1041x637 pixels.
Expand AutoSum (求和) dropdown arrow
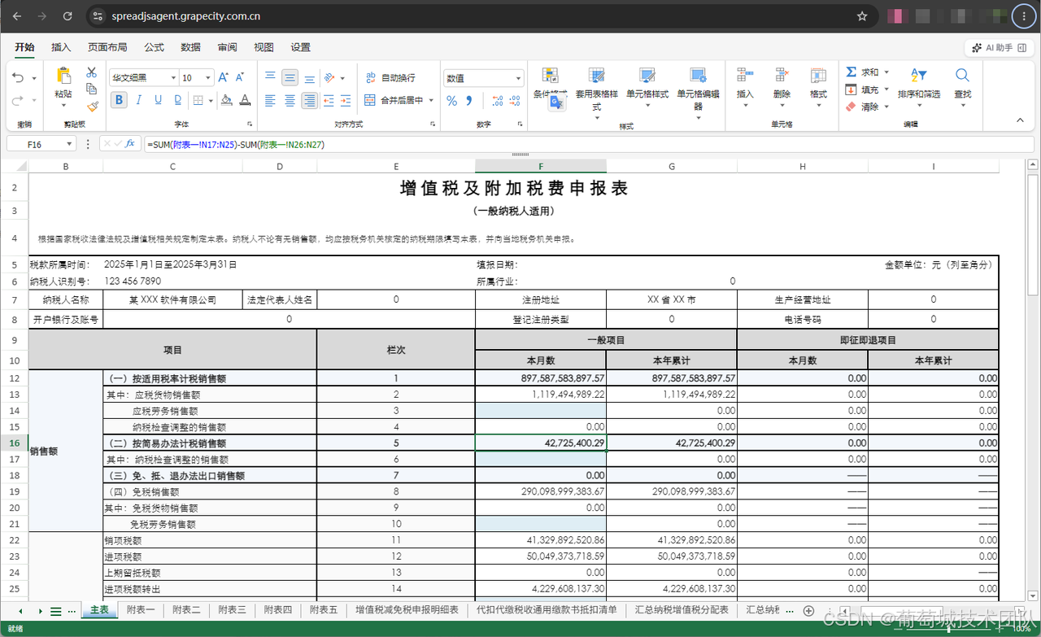(886, 72)
